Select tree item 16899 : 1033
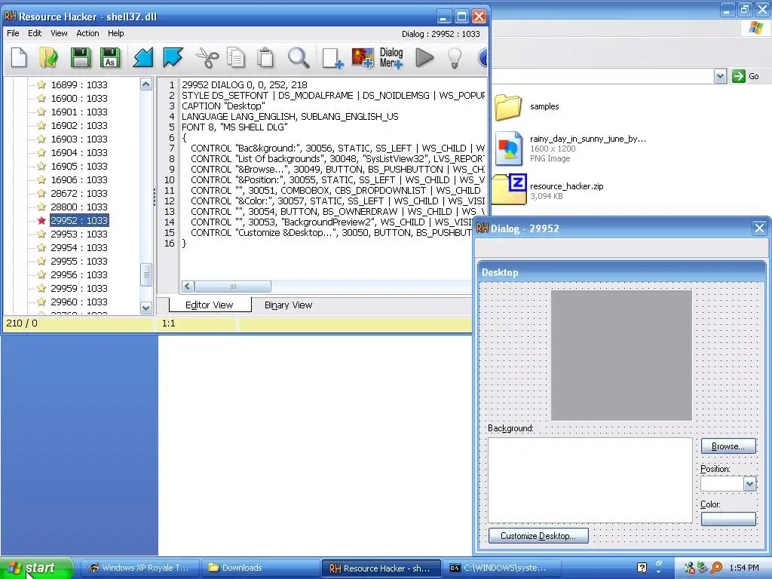 tap(78, 84)
